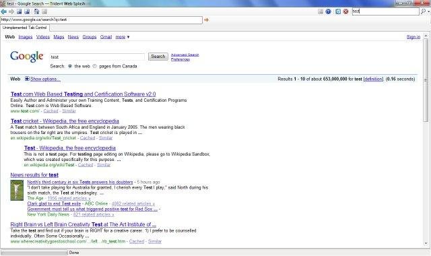Viewport: 431px width, 256px height.
Task: Open Advanced Search link
Action: pos(185,55)
